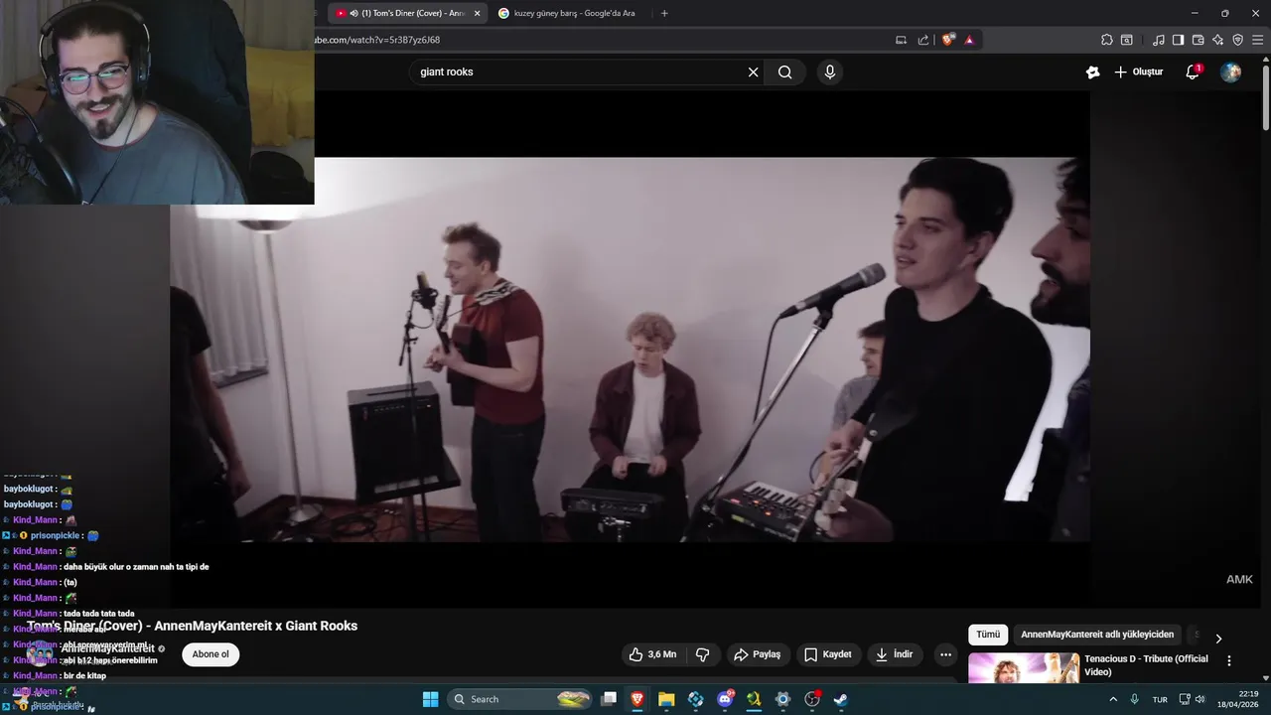Open media control music note icon
Viewport: 1271px width, 715px height.
tap(1159, 40)
